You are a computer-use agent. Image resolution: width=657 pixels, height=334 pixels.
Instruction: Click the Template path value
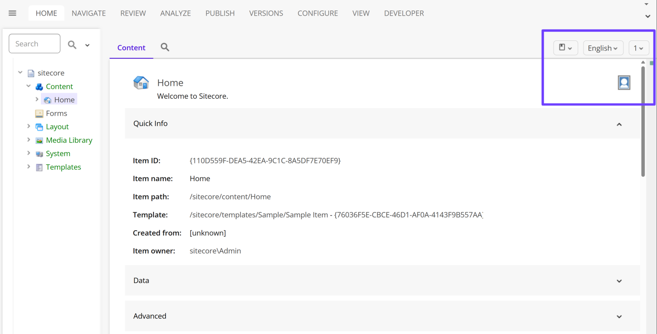tap(336, 215)
